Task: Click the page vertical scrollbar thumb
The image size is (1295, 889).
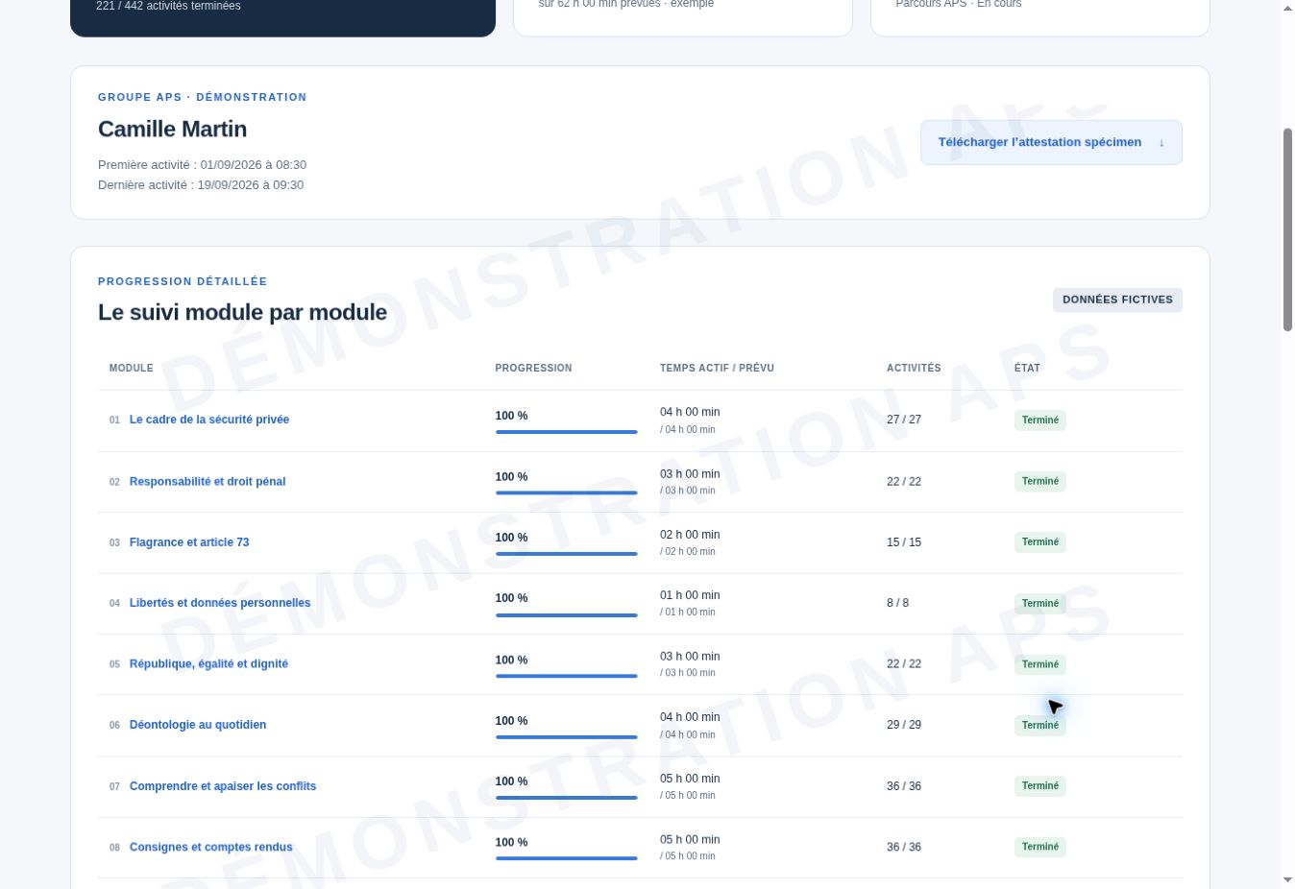Action: tap(1288, 229)
